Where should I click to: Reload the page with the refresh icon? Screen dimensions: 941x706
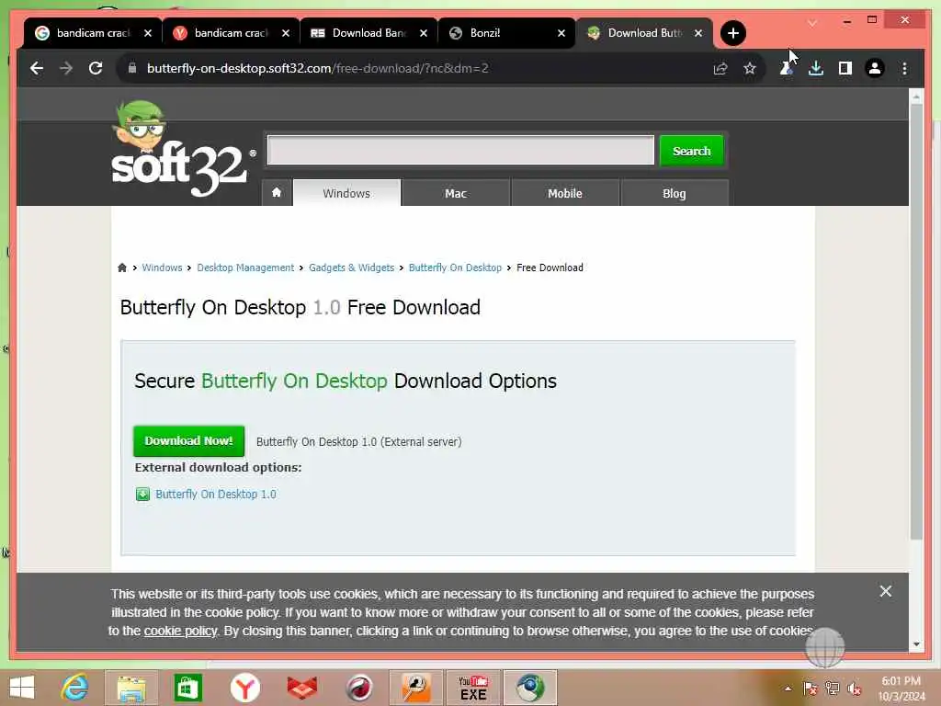[x=96, y=68]
